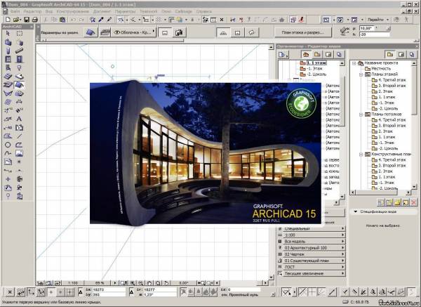The width and height of the screenshot is (421, 307).
Task: Click the Pick Up Parameters eyedropper icon
Action: [x=100, y=20]
